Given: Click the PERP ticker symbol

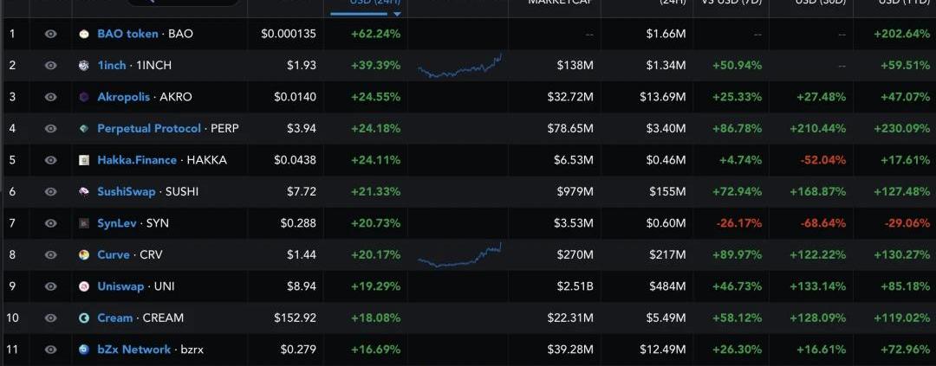Looking at the screenshot, I should pos(225,129).
